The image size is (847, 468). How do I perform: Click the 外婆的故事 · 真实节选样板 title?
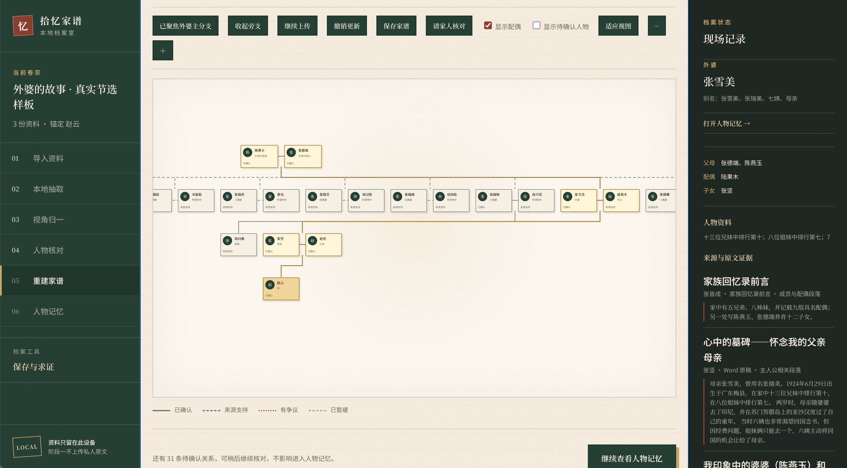click(x=65, y=97)
